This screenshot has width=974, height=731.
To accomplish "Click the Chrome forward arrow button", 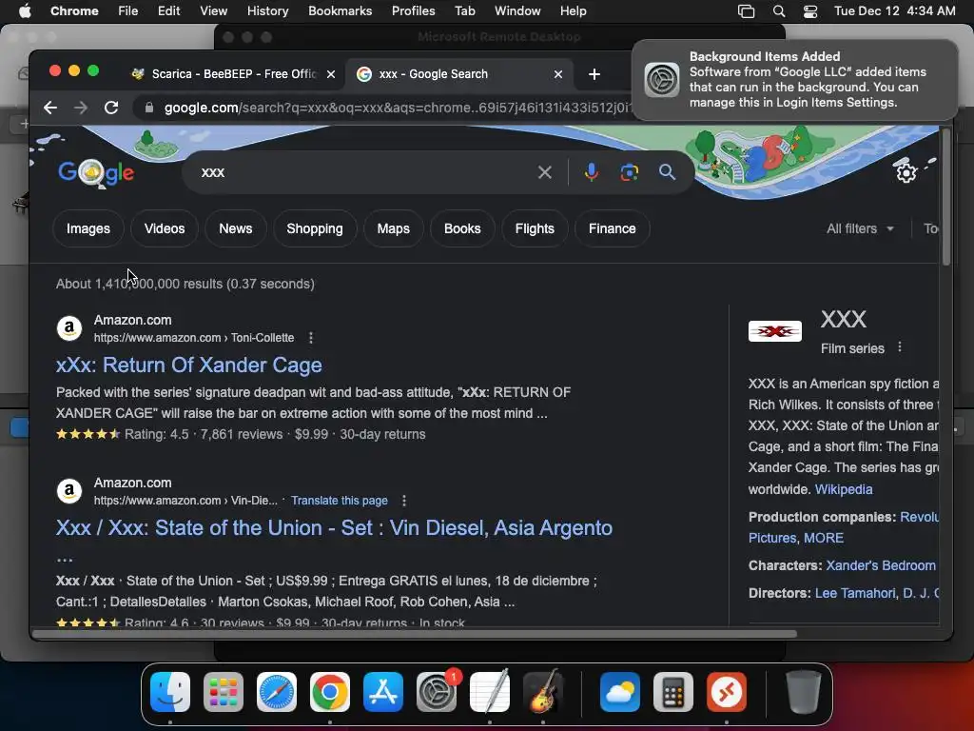I will click(x=81, y=108).
